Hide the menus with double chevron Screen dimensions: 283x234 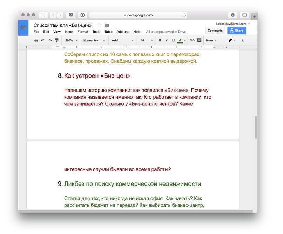coord(243,40)
